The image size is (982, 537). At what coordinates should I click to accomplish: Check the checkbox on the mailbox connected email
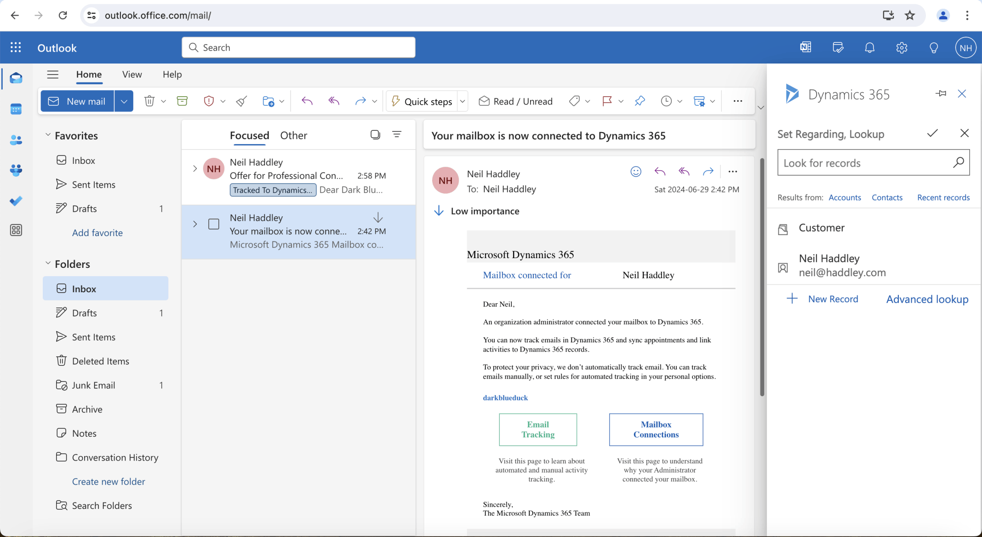(x=214, y=224)
